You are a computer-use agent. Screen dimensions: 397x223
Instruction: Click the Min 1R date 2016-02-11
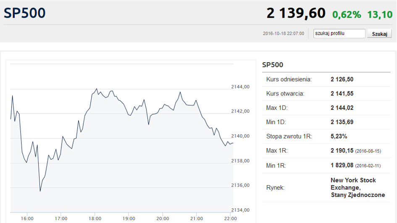coord(368,166)
